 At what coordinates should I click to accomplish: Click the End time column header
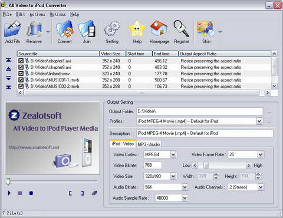point(165,54)
